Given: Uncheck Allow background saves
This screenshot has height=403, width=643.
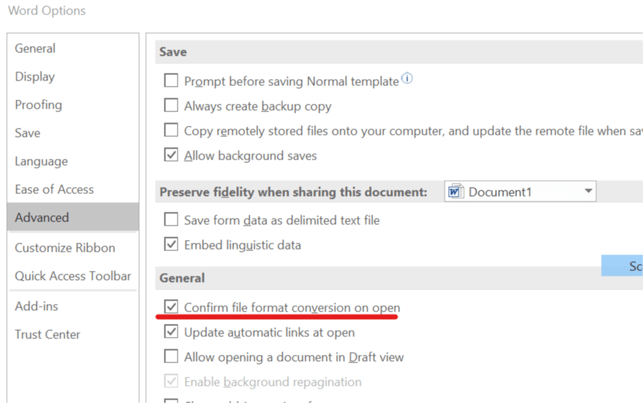Looking at the screenshot, I should coord(171,155).
